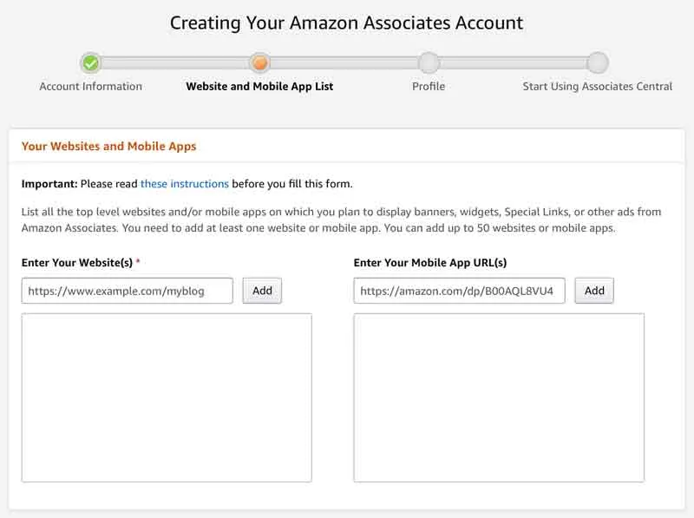Click inside the empty websites list box

point(167,397)
